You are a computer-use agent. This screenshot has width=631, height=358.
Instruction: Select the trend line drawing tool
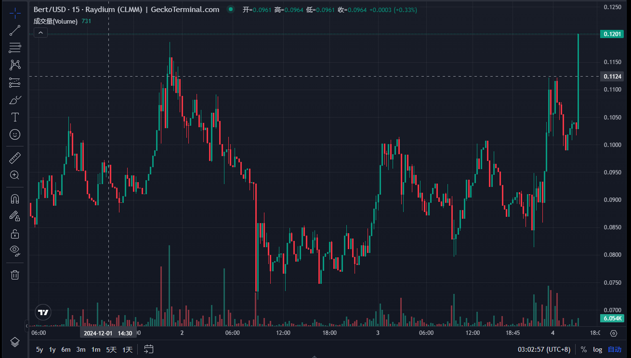point(15,30)
